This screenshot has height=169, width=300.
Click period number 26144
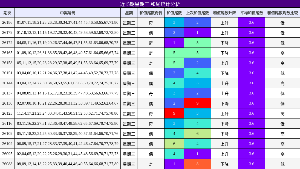tap(7, 83)
